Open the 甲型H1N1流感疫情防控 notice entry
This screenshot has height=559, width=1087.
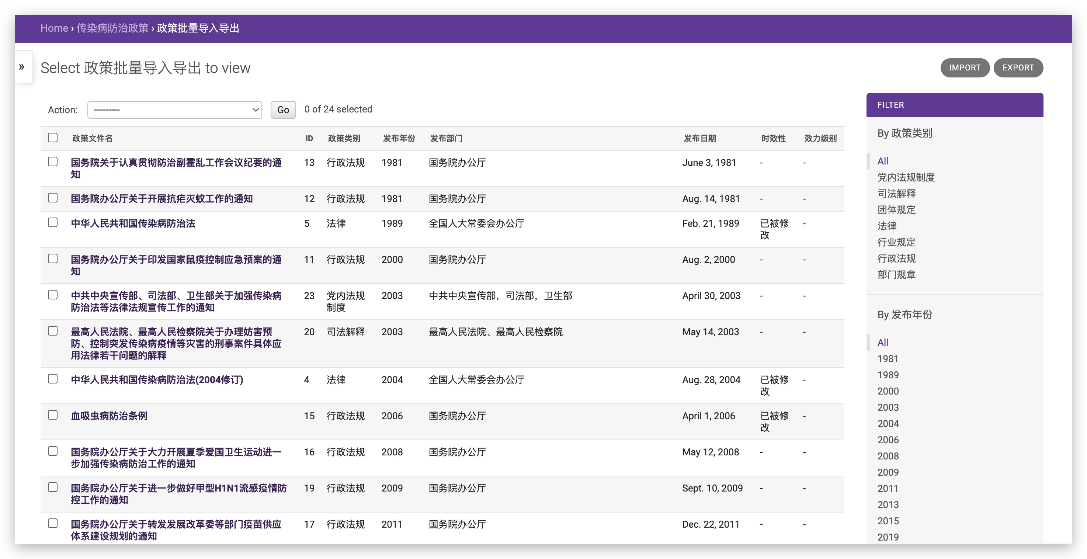(x=178, y=494)
